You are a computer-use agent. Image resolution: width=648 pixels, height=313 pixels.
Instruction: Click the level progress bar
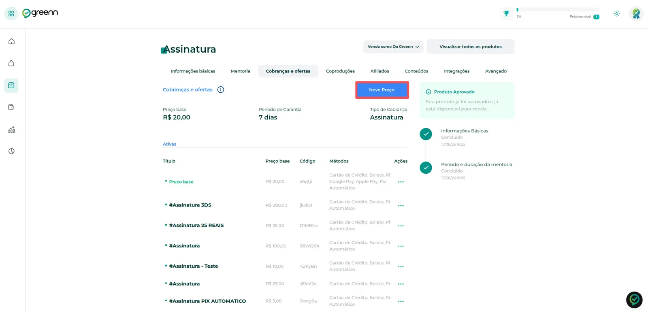click(x=558, y=10)
